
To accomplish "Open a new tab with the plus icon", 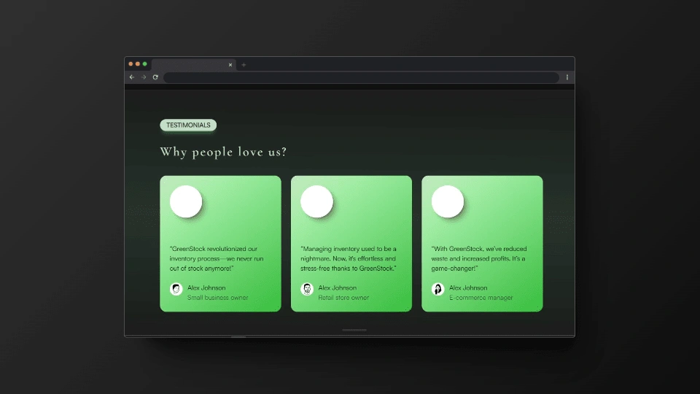I will point(244,65).
